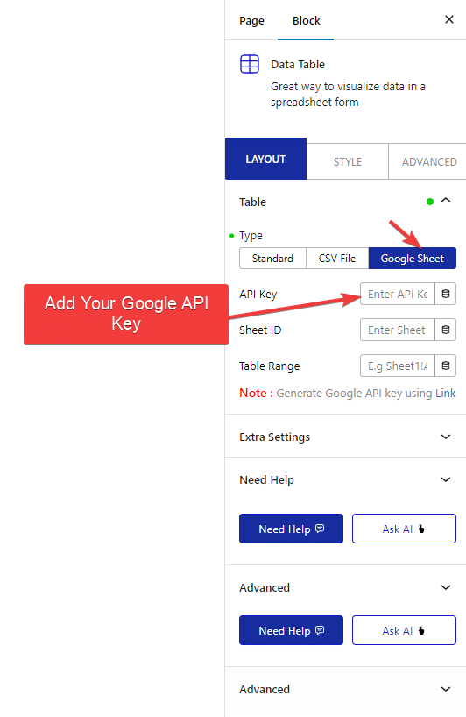Click the 'Data Table' title text

[298, 65]
